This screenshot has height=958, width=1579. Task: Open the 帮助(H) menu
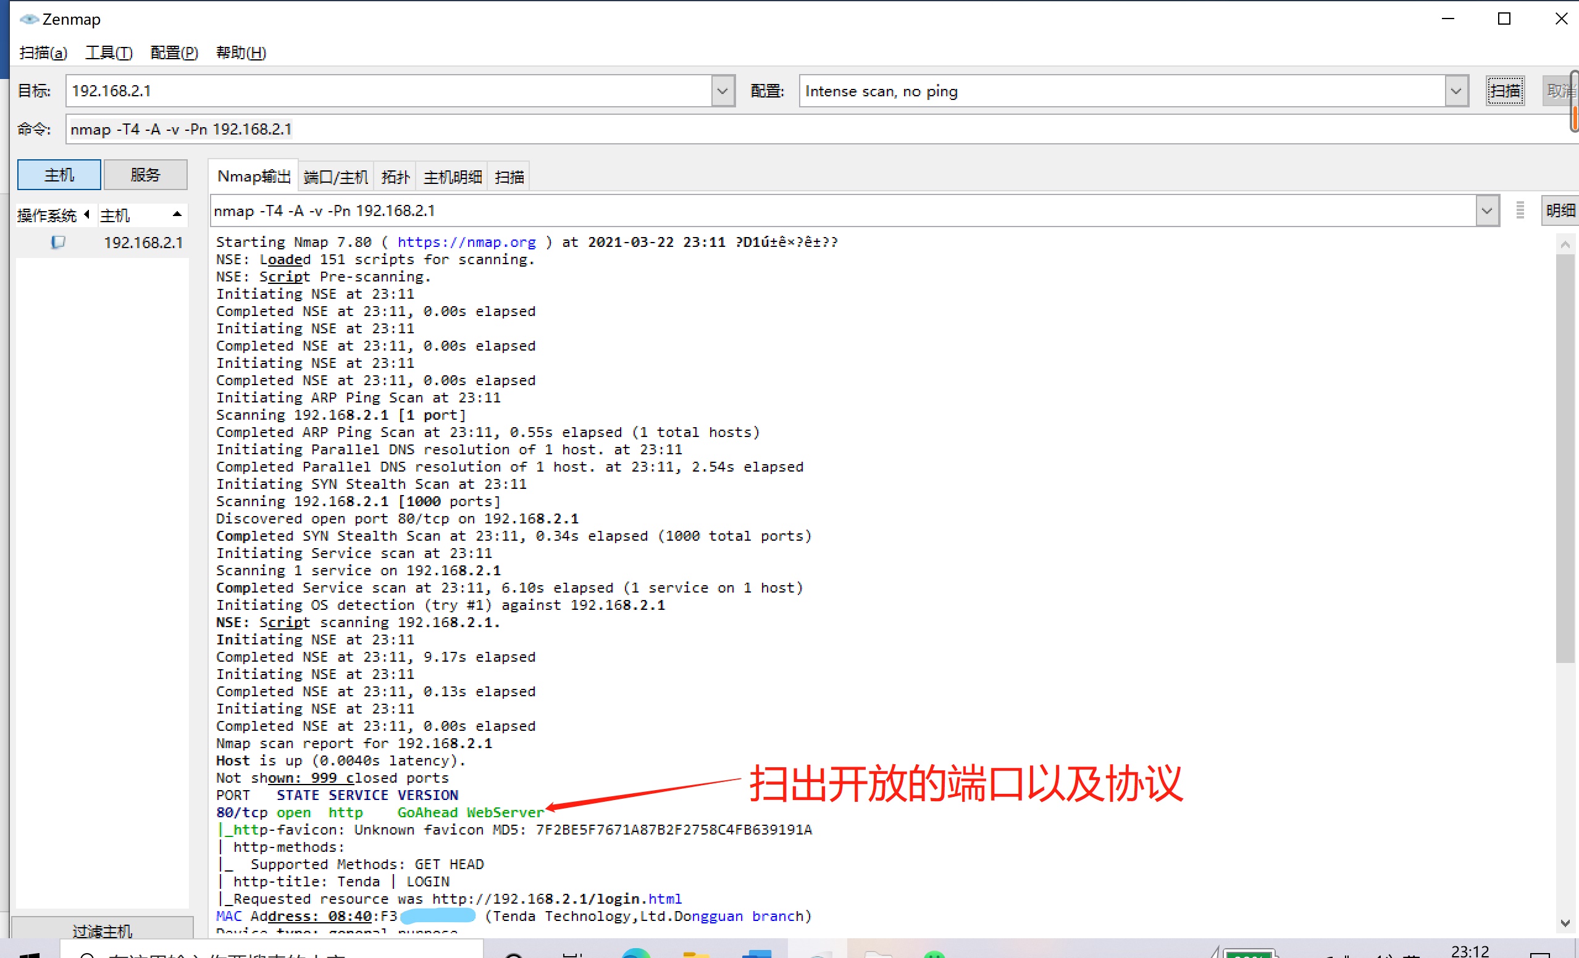(241, 52)
